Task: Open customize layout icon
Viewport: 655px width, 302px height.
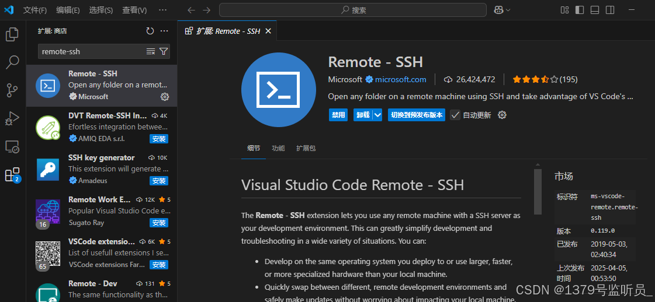Action: (565, 10)
